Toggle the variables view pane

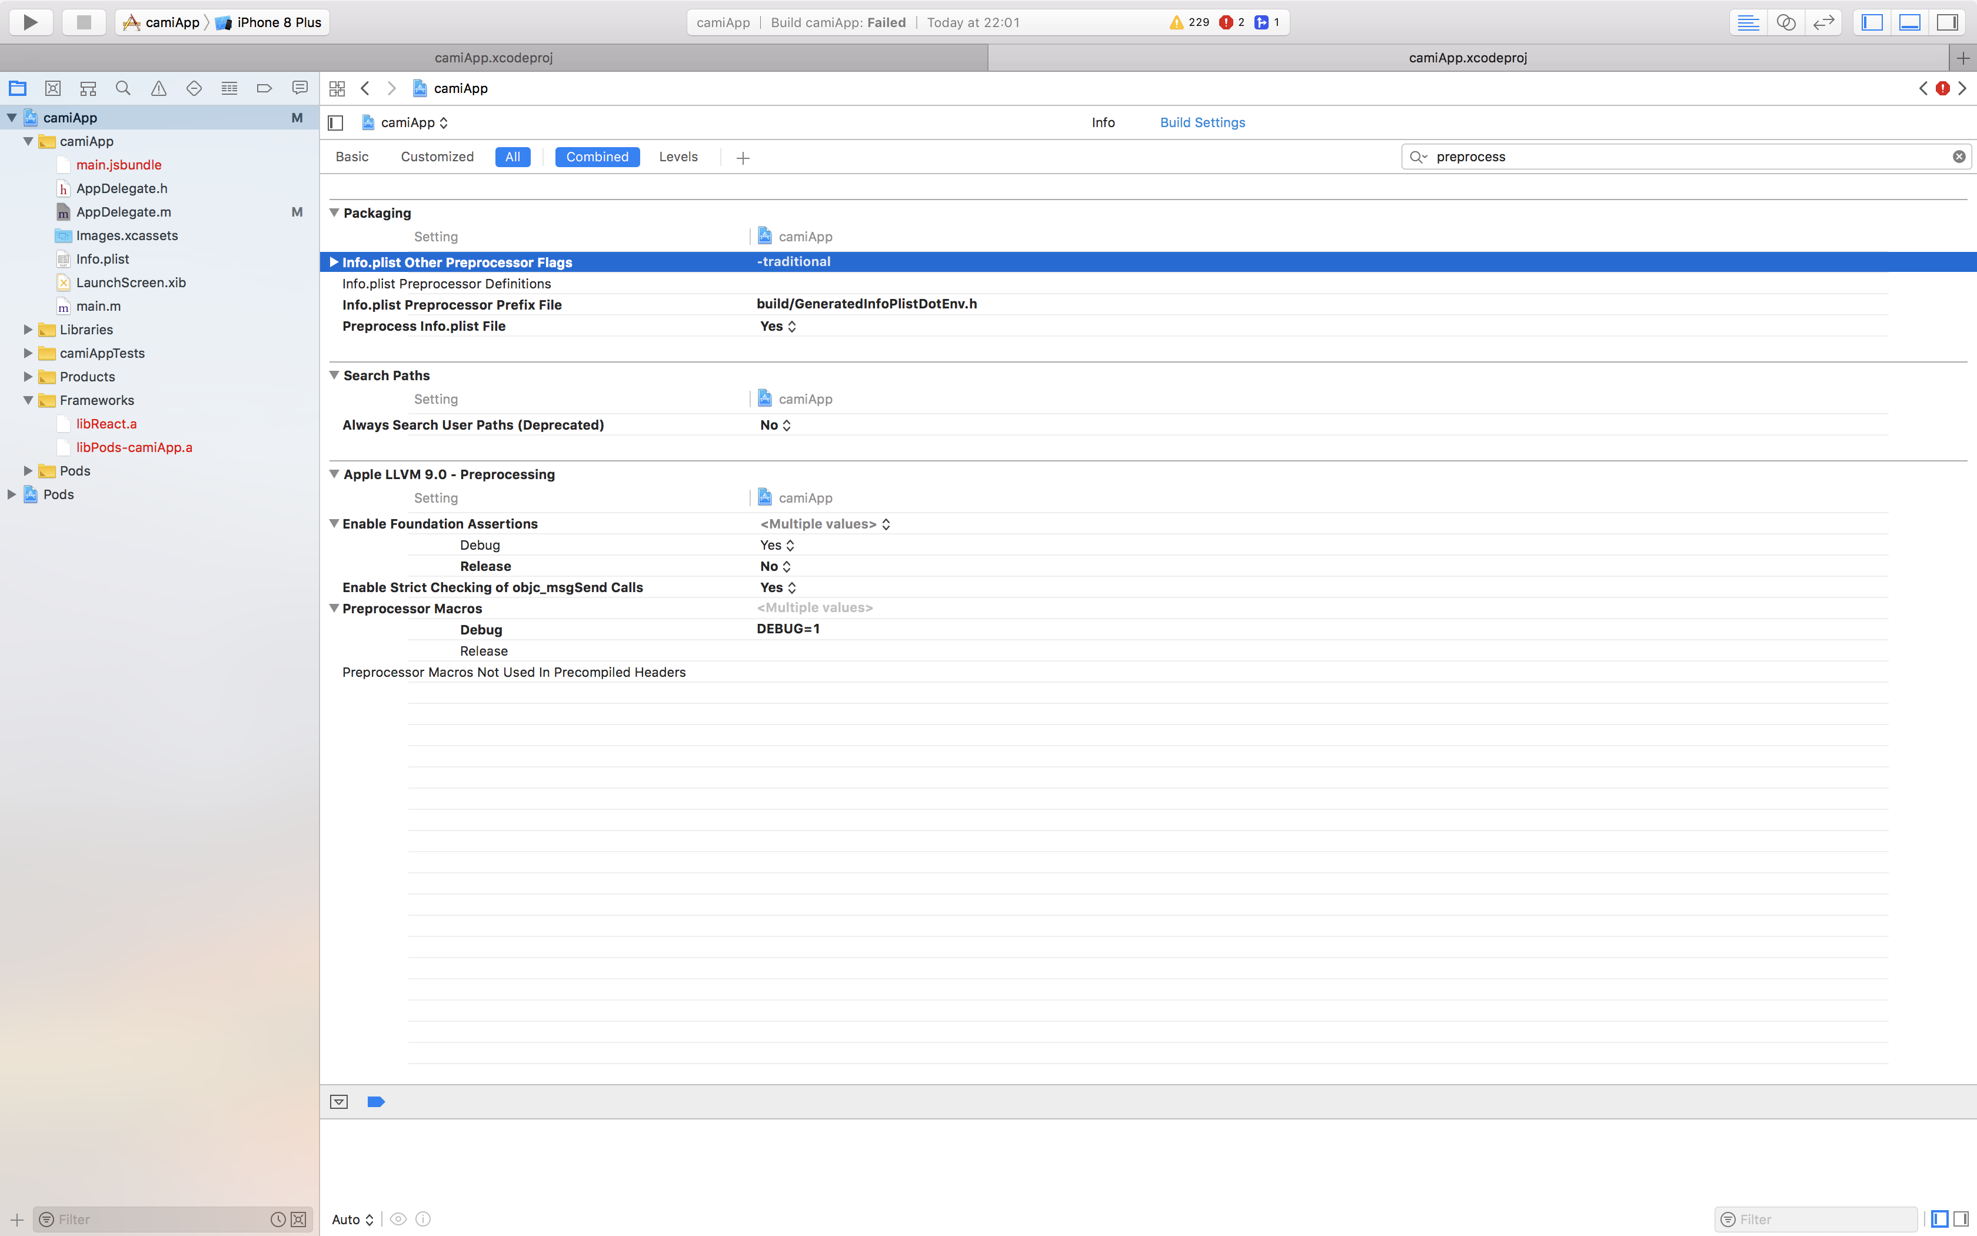coord(1939,1220)
